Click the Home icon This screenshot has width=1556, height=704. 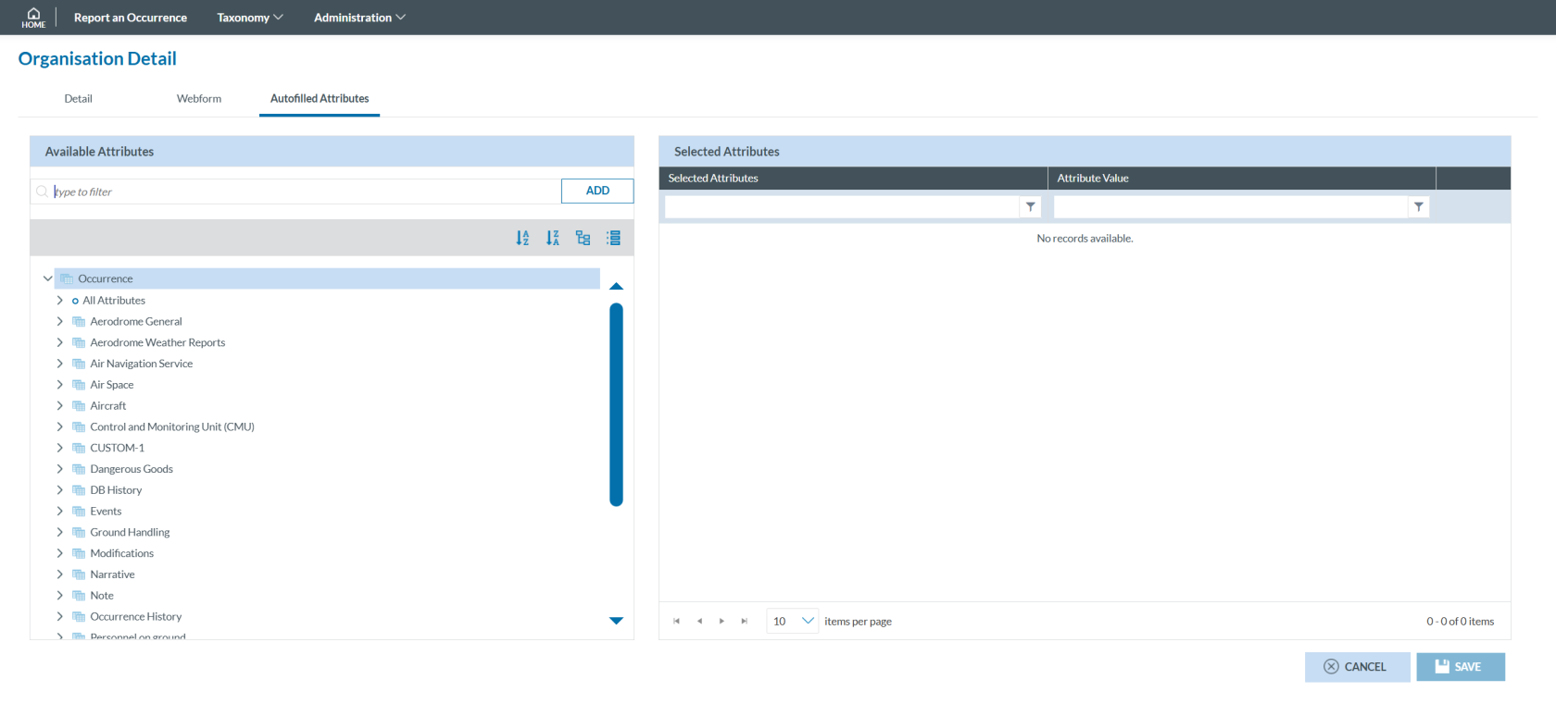33,17
